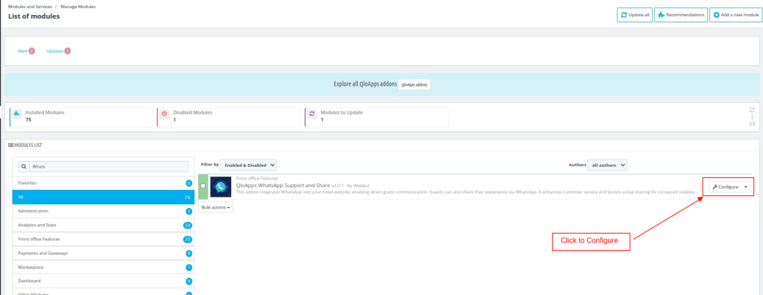Click the Alert count badge 2
This screenshot has width=763, height=295.
point(31,51)
